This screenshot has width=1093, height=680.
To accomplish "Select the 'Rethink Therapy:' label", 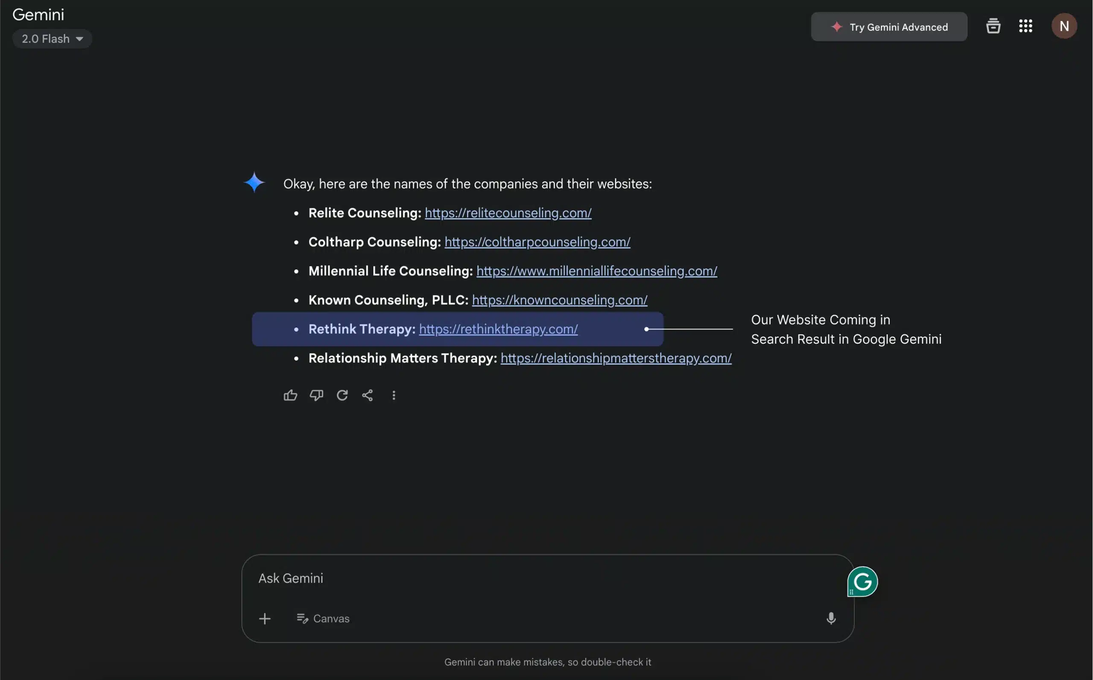I will (362, 329).
